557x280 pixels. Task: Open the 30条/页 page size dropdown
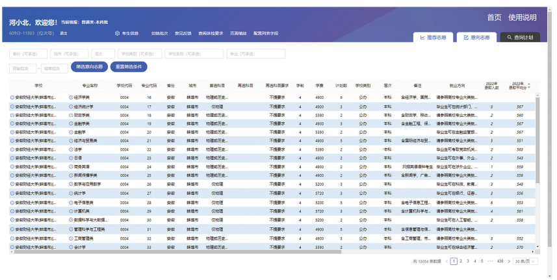coord(525,262)
